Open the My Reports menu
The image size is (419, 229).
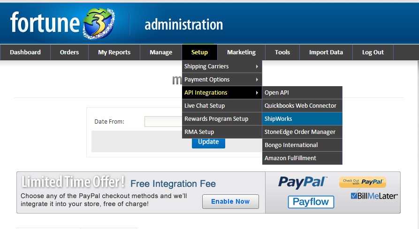pyautogui.click(x=114, y=52)
